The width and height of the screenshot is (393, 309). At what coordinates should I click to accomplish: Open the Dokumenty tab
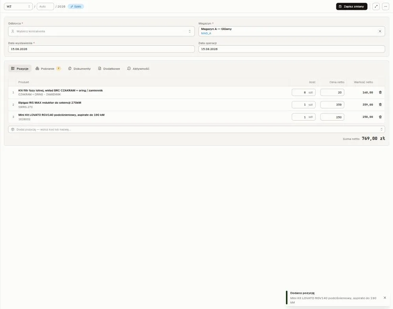pyautogui.click(x=80, y=69)
